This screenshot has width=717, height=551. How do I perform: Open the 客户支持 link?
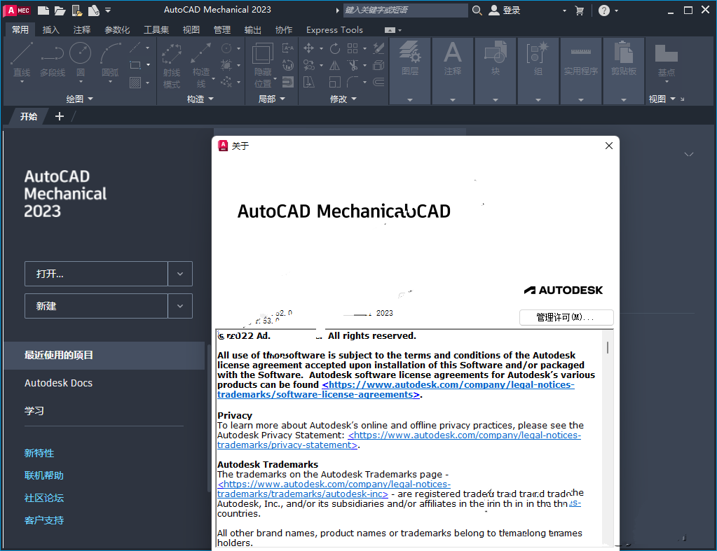[x=44, y=520]
